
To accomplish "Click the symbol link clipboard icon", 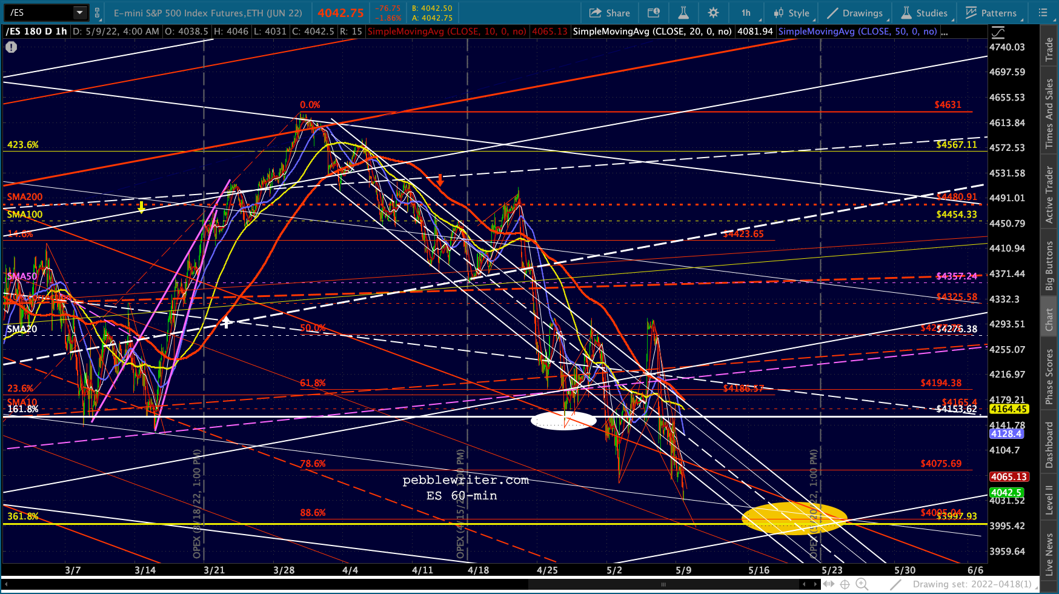I will click(97, 13).
